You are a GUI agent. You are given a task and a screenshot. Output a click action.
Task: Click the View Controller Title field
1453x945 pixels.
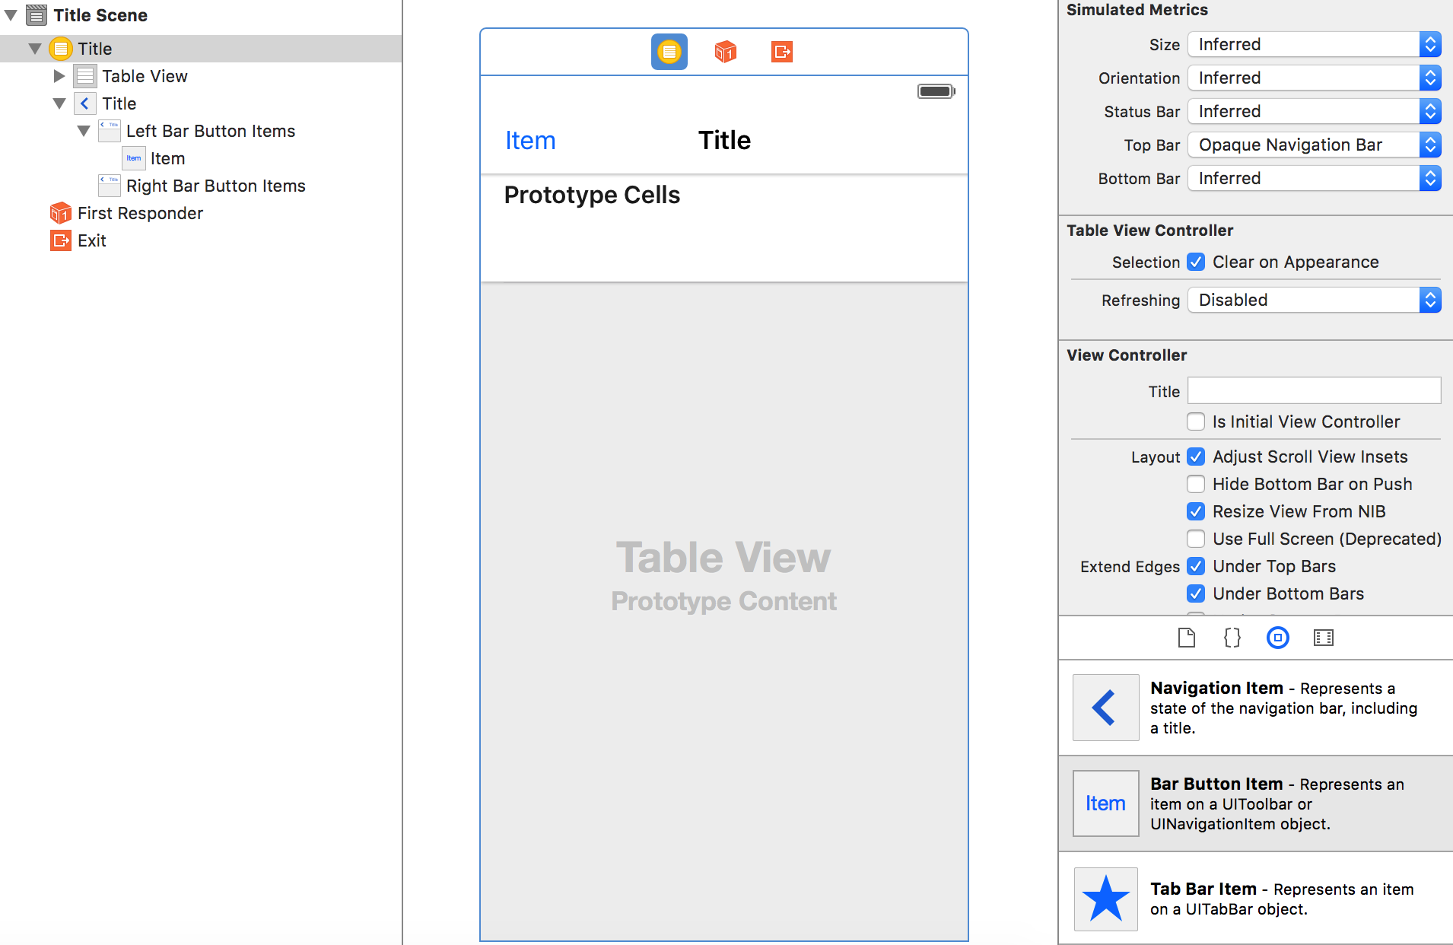click(x=1313, y=390)
